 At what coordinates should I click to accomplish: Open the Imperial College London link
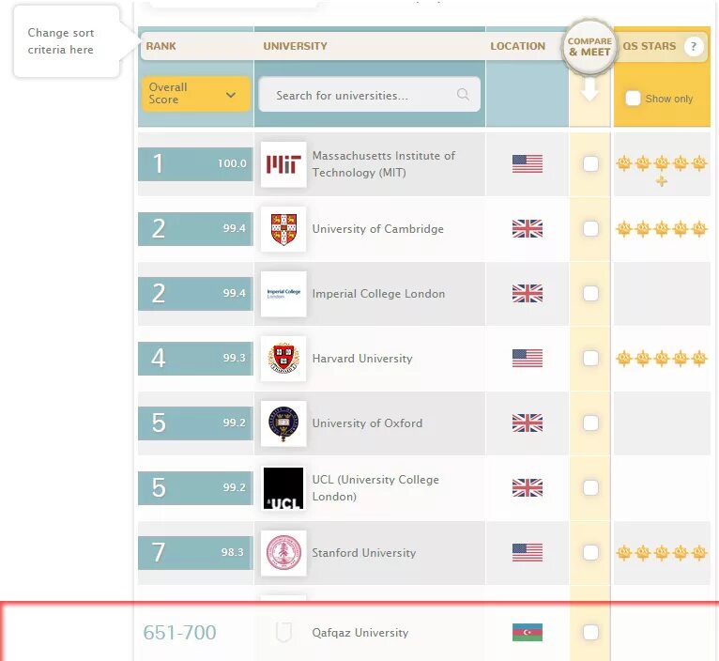378,294
